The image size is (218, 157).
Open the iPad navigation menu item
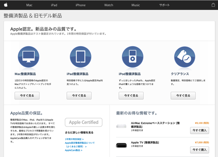coord(54,5)
